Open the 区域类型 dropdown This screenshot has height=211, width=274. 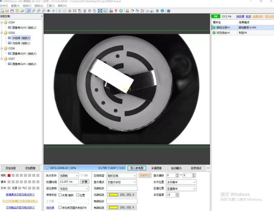click(122, 176)
